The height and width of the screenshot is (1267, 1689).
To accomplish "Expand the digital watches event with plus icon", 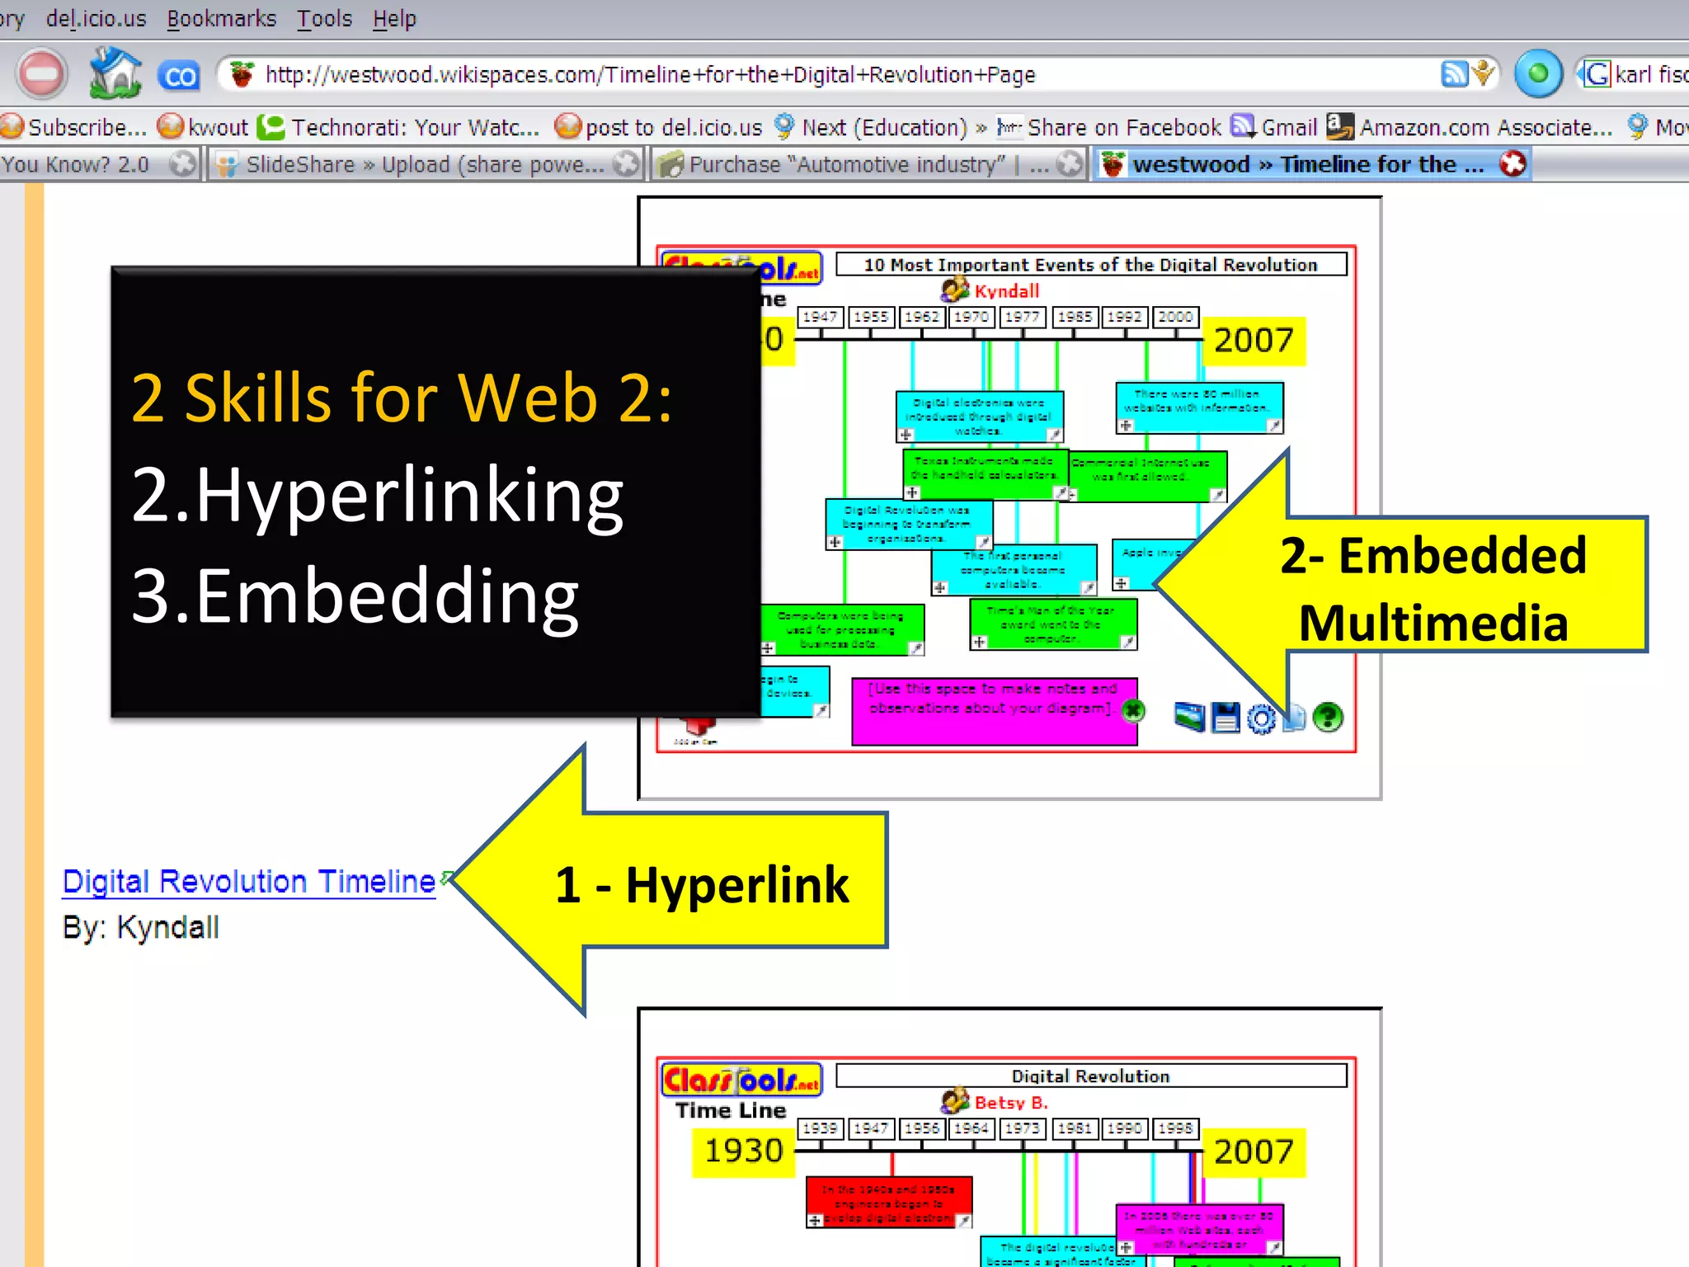I will tap(906, 435).
